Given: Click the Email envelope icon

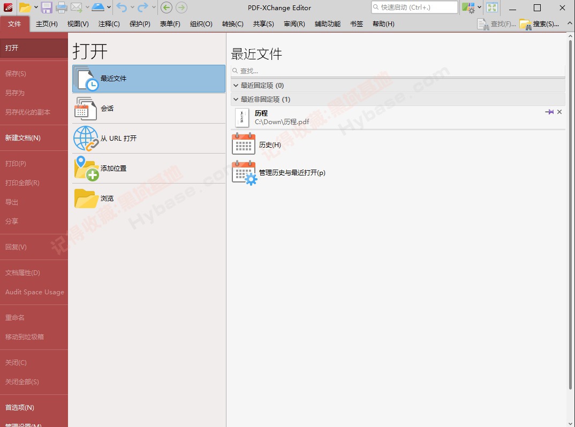Looking at the screenshot, I should click(x=76, y=7).
